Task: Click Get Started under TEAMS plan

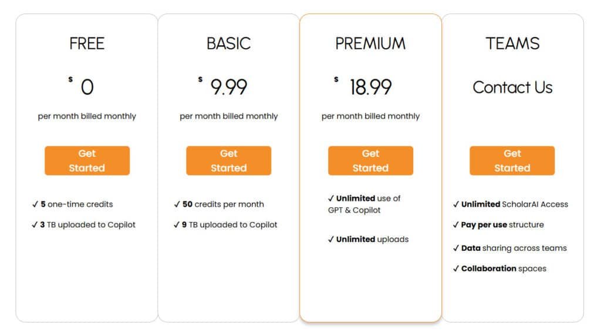Action: point(512,160)
